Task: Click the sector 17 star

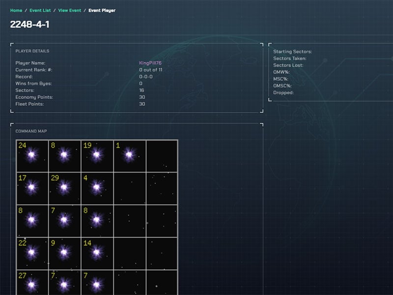Action: 32,187
